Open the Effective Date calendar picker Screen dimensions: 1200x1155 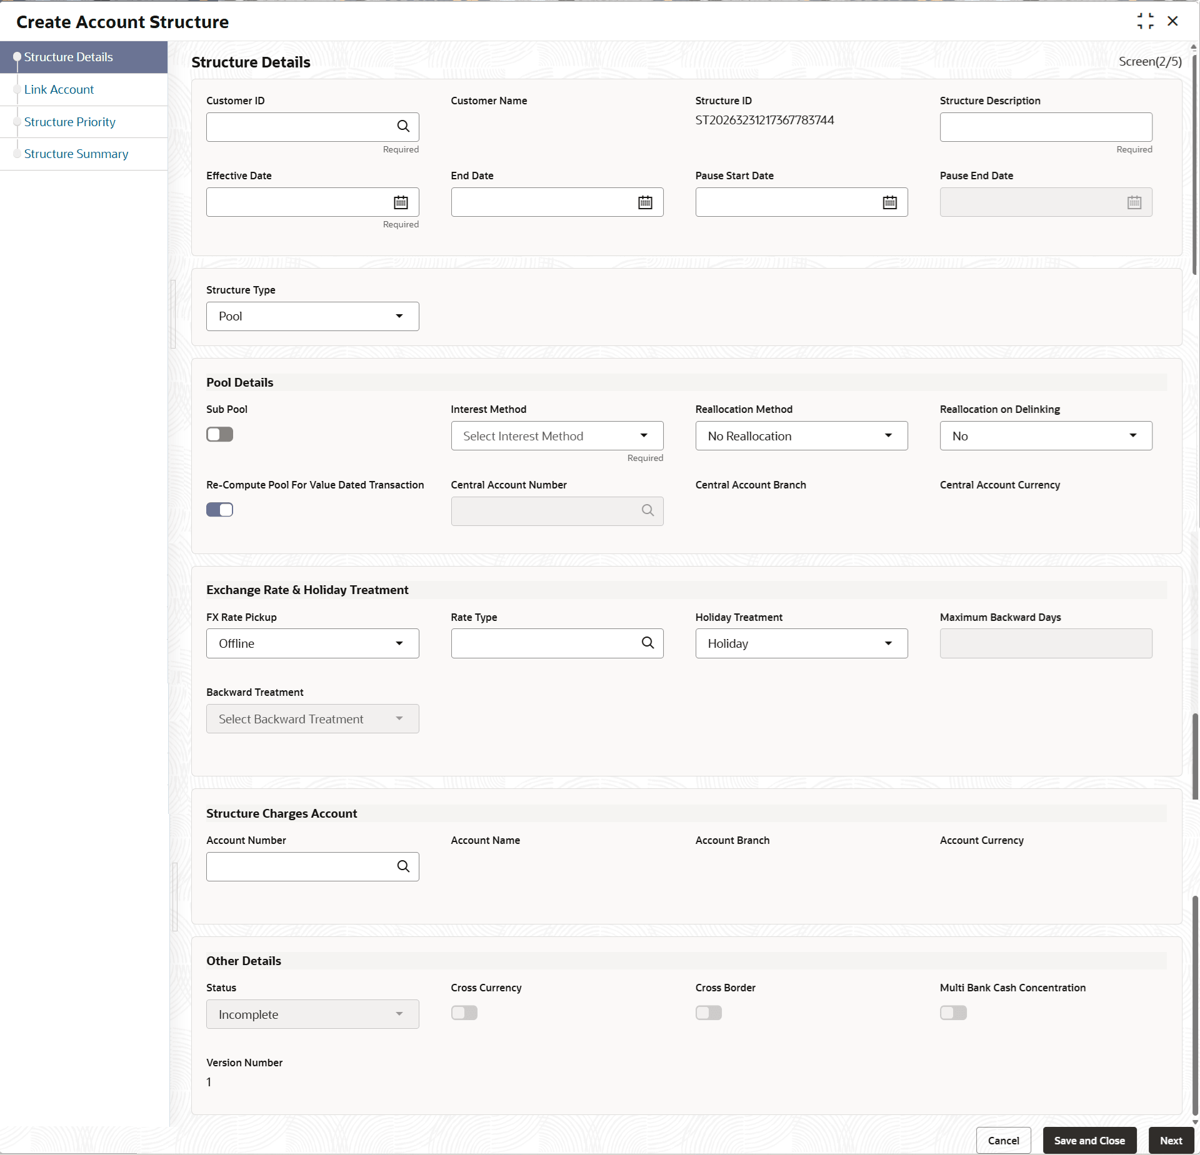tap(401, 202)
